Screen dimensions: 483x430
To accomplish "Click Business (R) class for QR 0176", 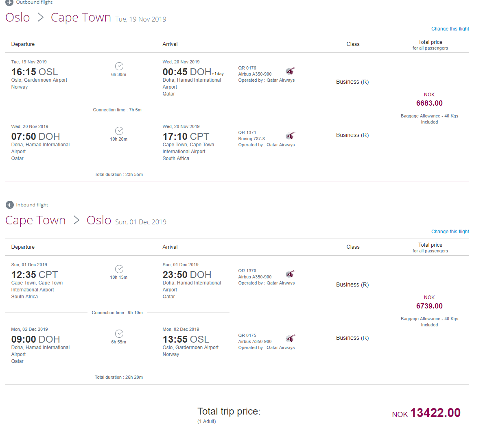I will pos(352,82).
